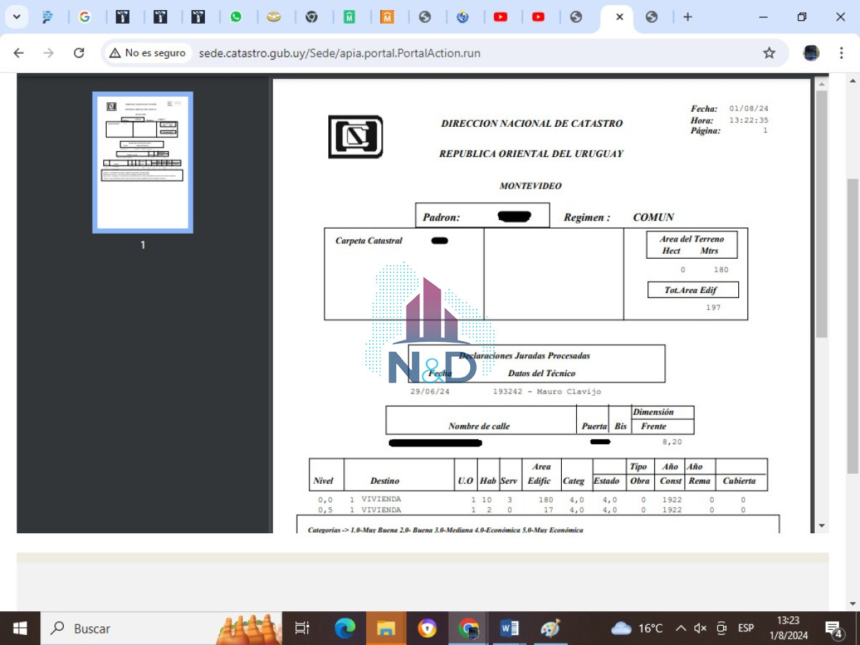Click the 'Tot.Area Edif' label

click(691, 290)
